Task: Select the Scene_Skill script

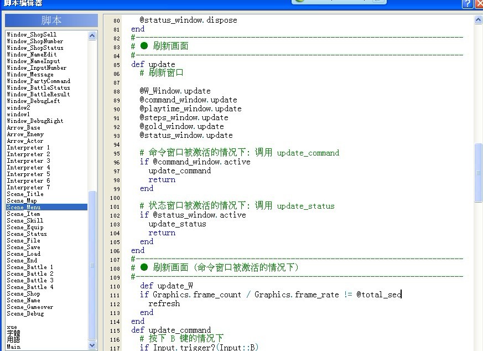Action: coord(25,221)
